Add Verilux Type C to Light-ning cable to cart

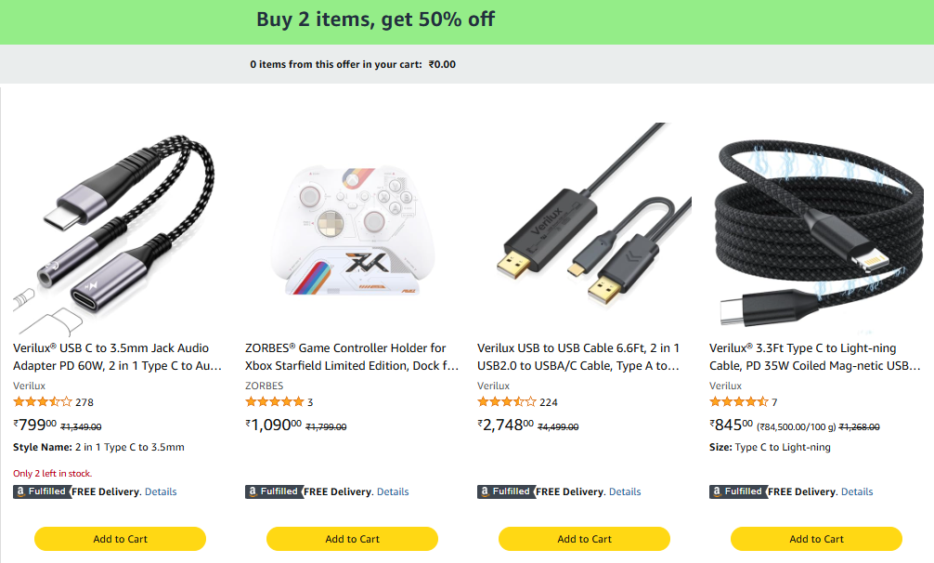816,539
